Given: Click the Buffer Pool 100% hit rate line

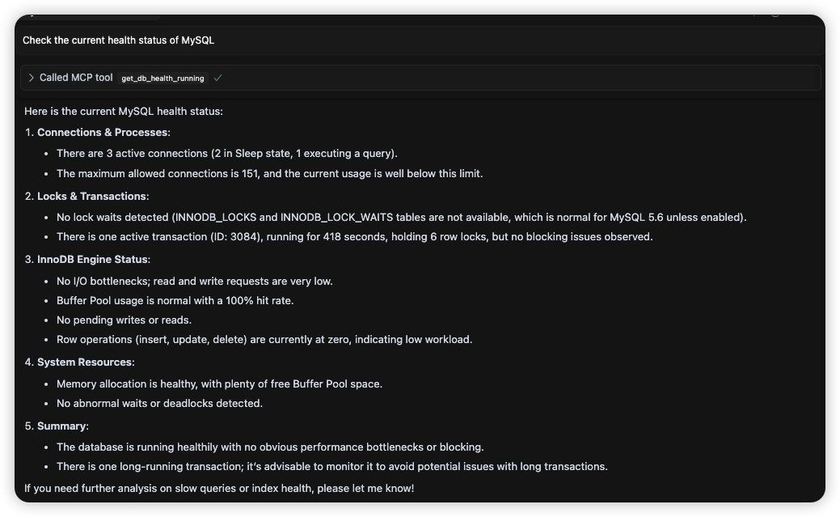Looking at the screenshot, I should [x=175, y=300].
